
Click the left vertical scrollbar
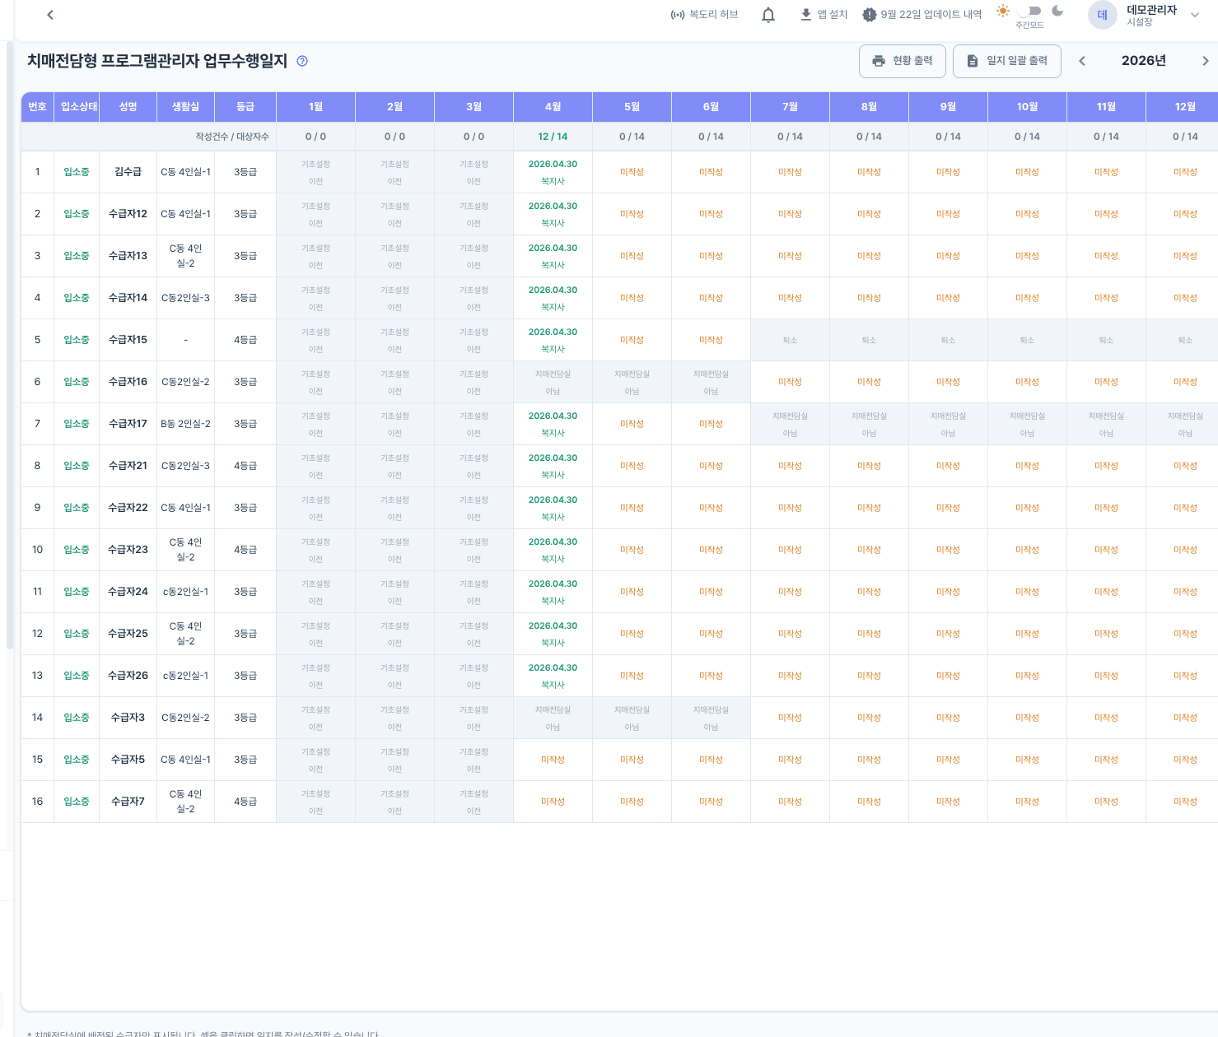[9, 346]
